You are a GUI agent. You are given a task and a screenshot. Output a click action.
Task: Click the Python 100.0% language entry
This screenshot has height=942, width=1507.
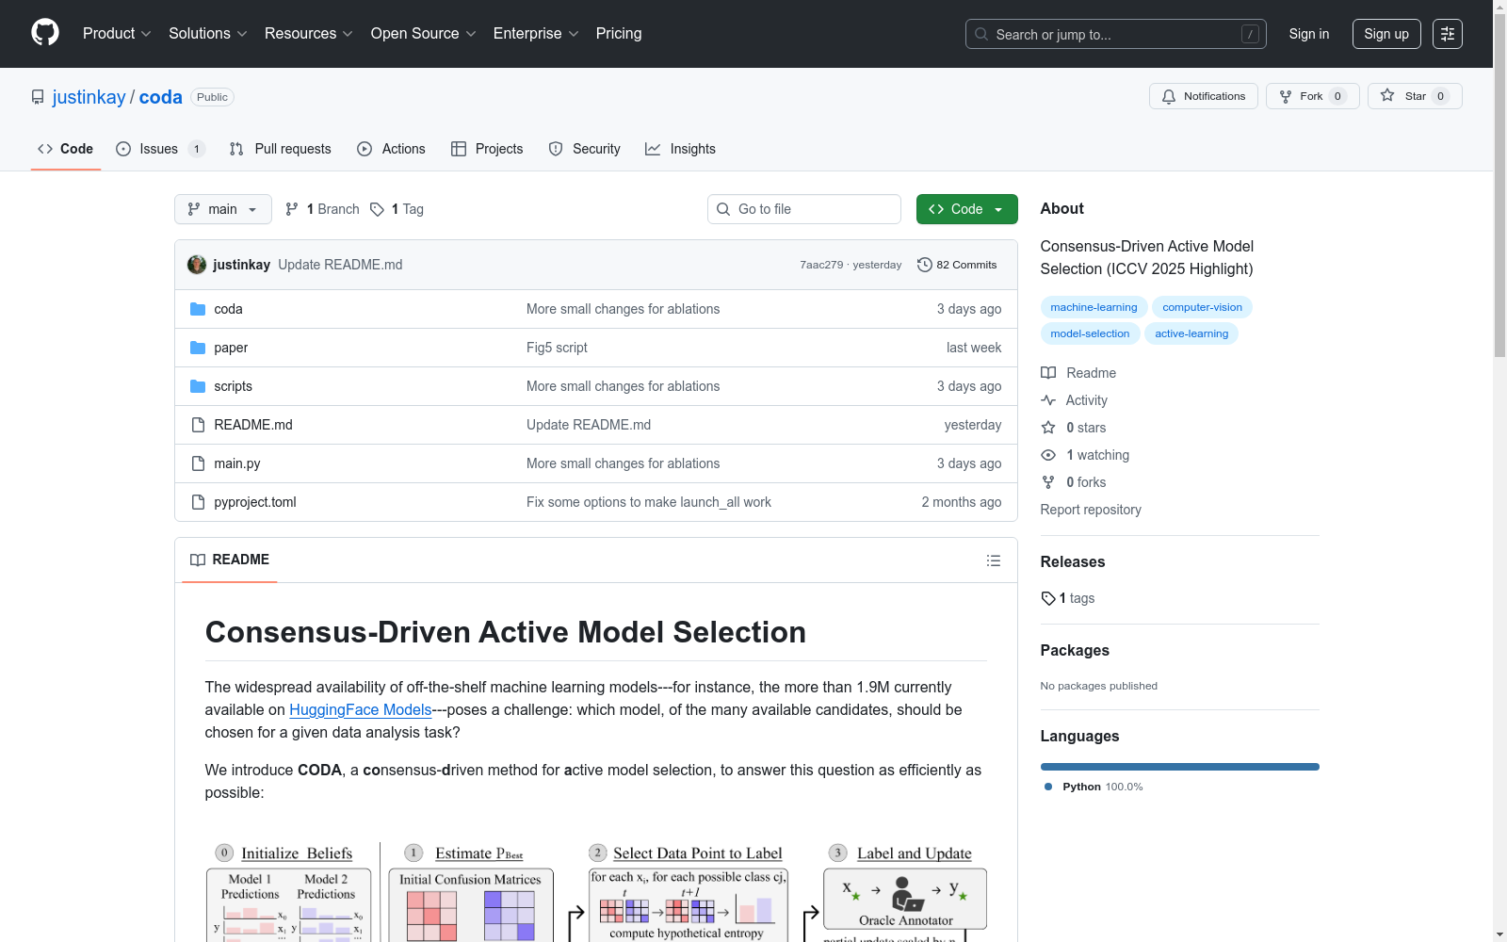tap(1094, 787)
